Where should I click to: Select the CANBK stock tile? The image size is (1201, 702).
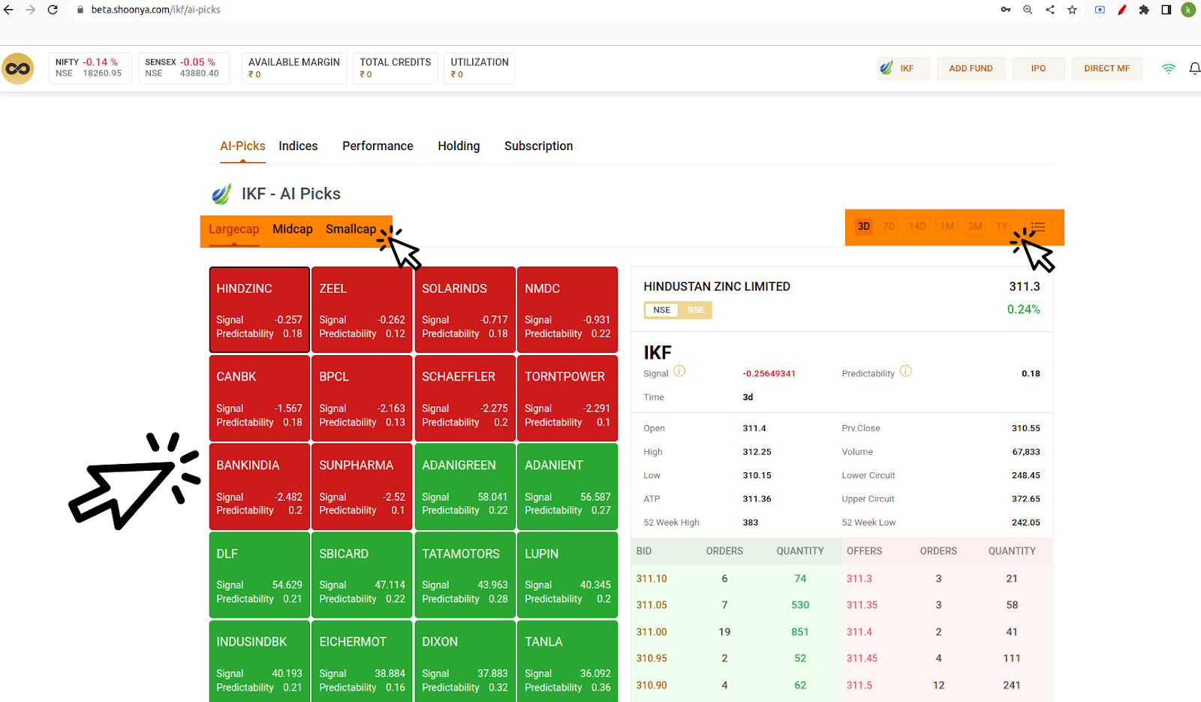260,398
